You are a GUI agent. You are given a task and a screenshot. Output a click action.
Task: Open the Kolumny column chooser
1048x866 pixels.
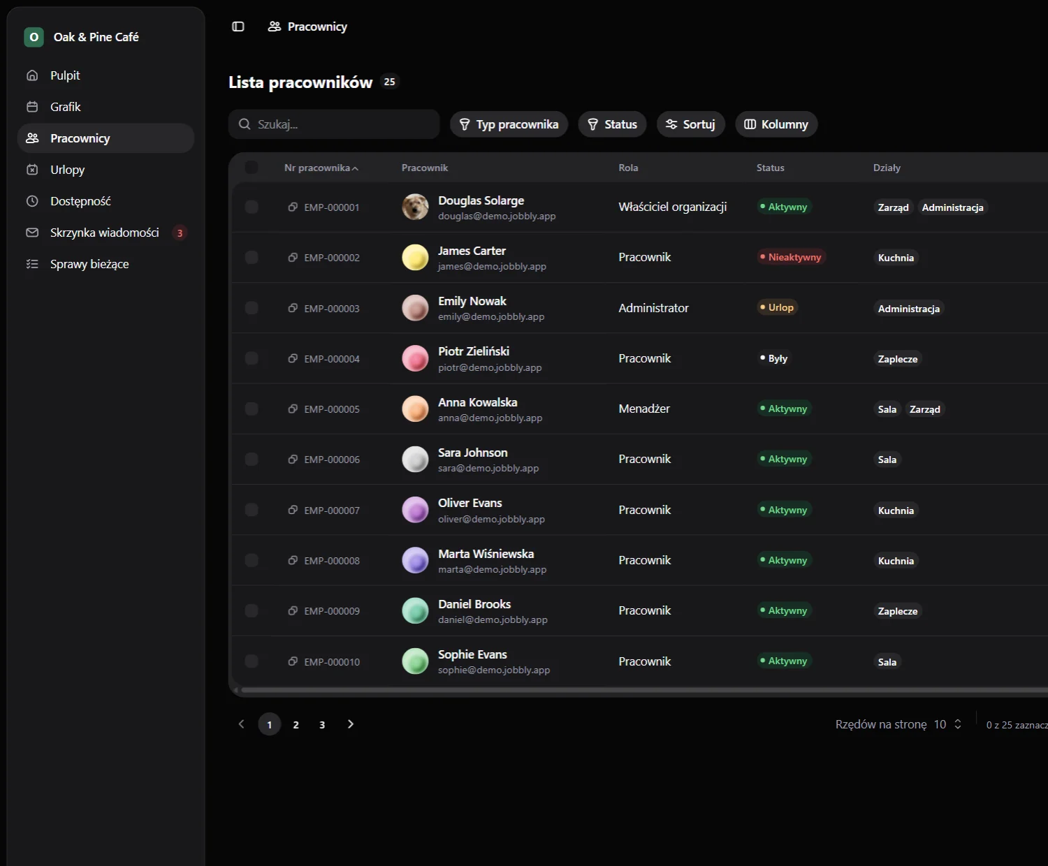[x=776, y=124]
